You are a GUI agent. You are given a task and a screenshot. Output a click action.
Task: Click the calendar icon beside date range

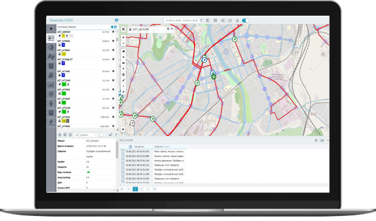tap(201, 21)
